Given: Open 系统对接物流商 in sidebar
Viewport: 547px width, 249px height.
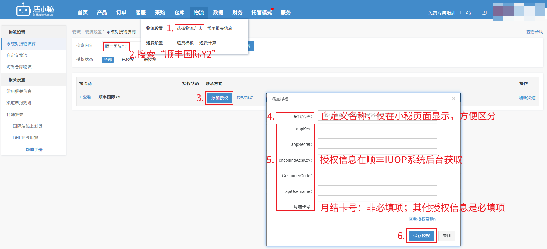Looking at the screenshot, I should click(x=34, y=44).
